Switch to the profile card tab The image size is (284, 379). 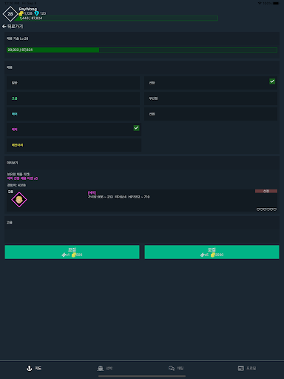click(x=247, y=368)
